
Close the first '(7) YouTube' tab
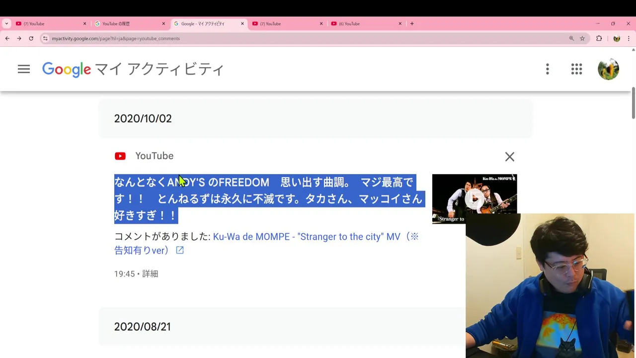pos(84,23)
